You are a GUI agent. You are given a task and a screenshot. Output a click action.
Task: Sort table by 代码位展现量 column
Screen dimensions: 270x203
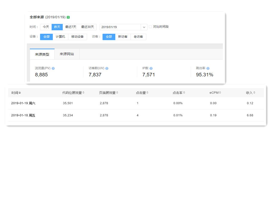[x=83, y=93]
